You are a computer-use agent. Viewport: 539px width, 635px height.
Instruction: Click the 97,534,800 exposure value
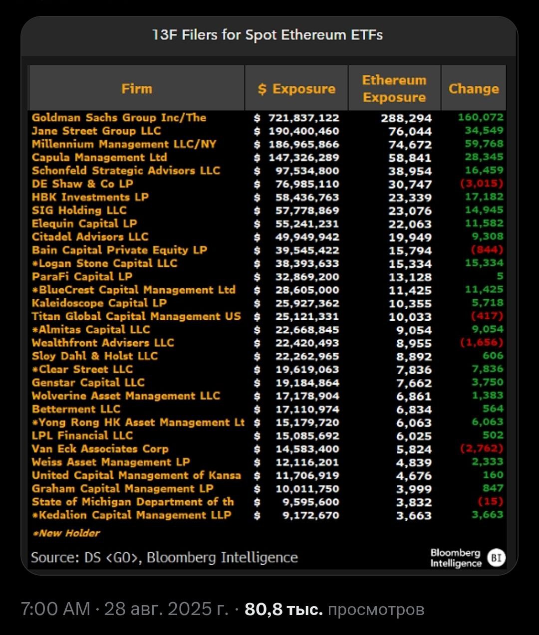[307, 171]
